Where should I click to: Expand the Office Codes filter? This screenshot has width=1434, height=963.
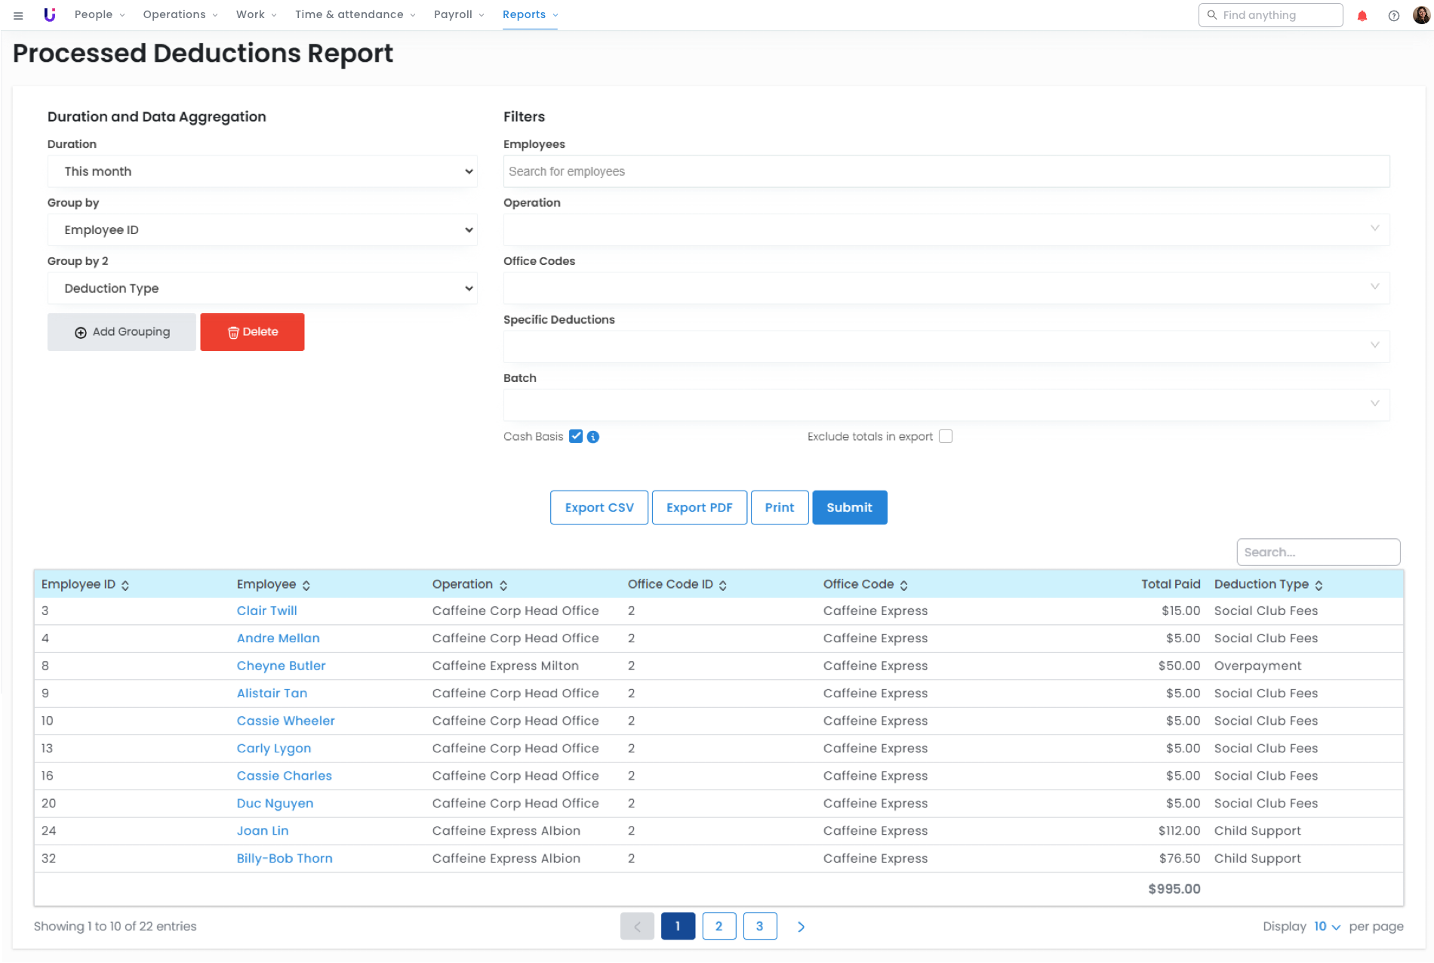click(x=946, y=288)
